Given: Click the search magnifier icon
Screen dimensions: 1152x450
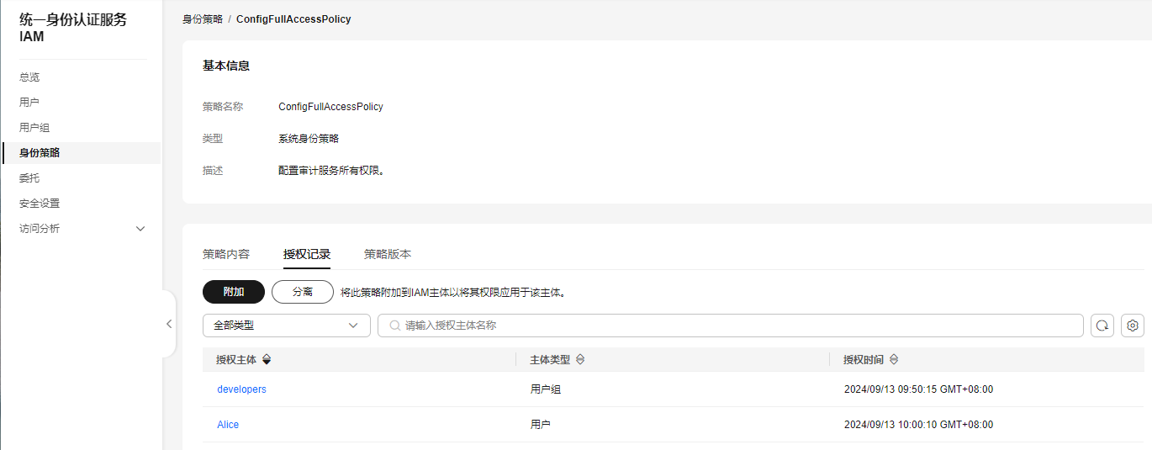Looking at the screenshot, I should pos(395,326).
